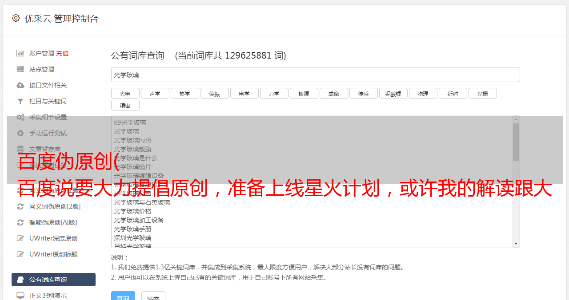Open UWriter原创标题 in the sidebar
Viewport: 569px width, 300px height.
point(53,254)
